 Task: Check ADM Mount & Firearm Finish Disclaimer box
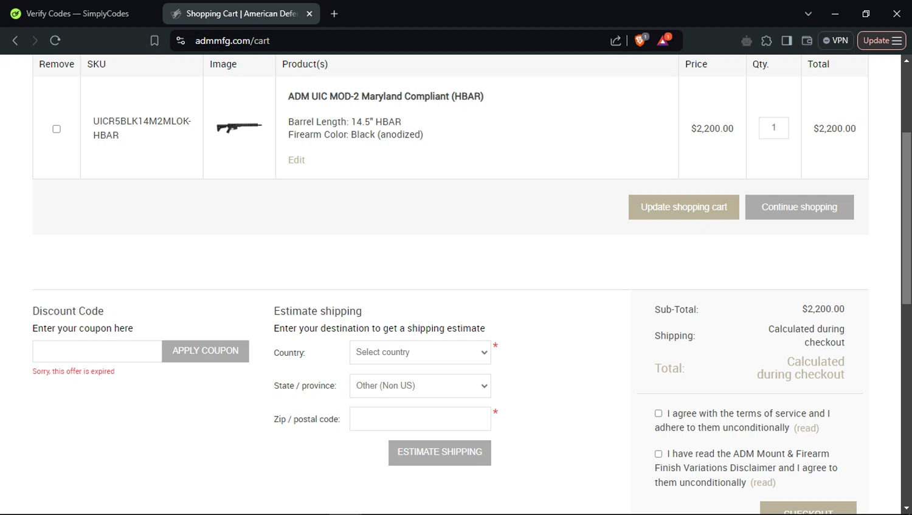658,454
